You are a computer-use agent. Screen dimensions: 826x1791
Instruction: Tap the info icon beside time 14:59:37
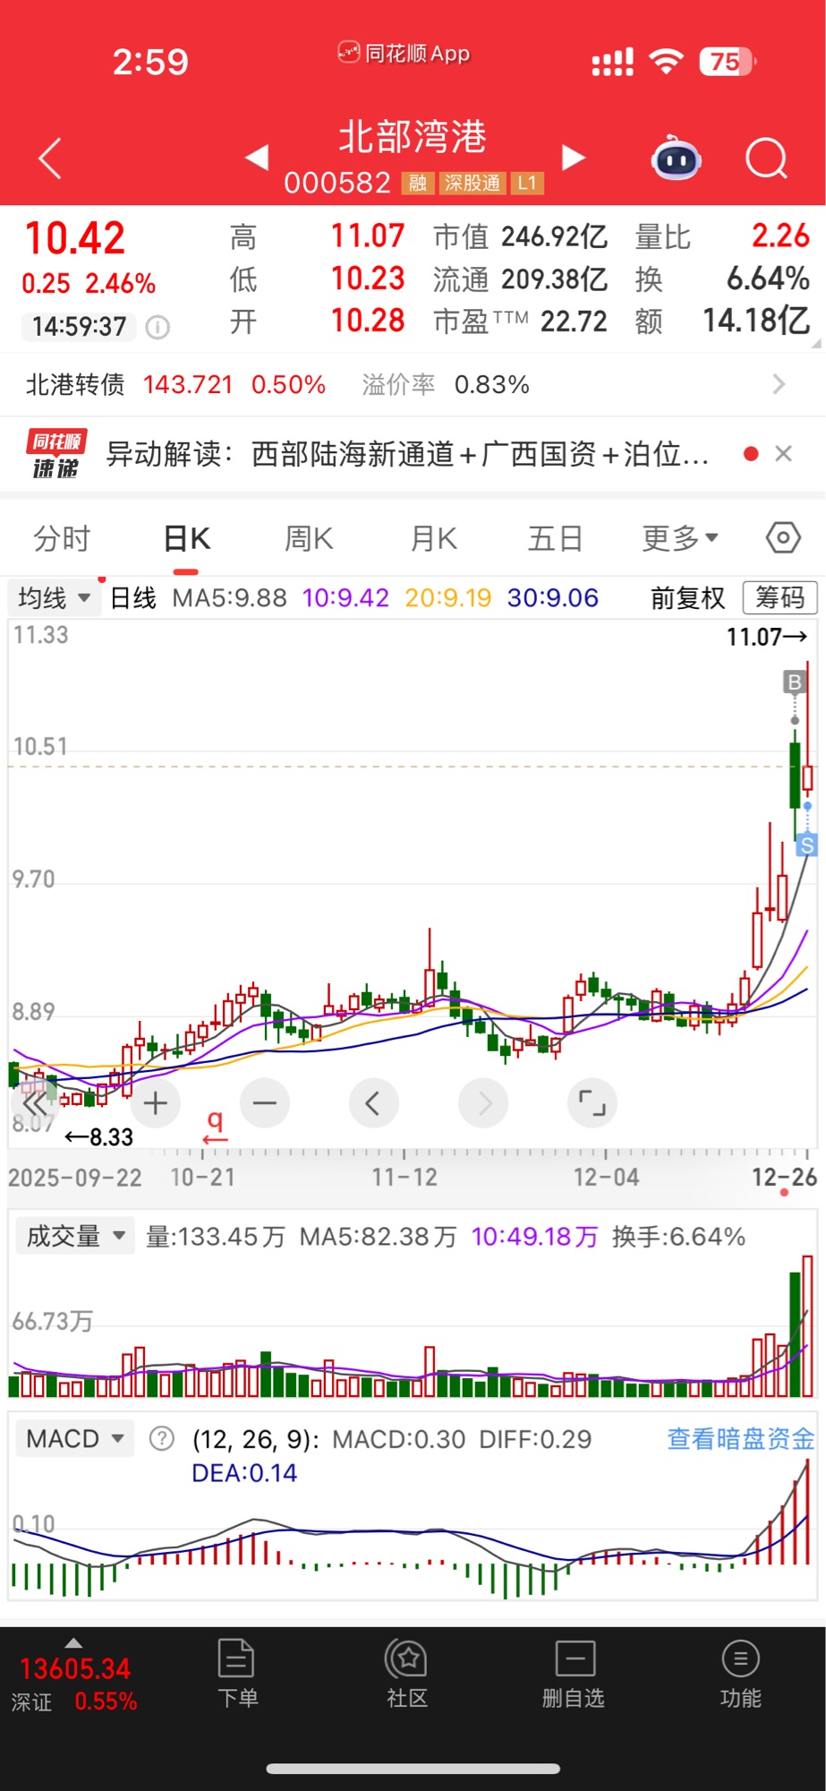point(158,327)
